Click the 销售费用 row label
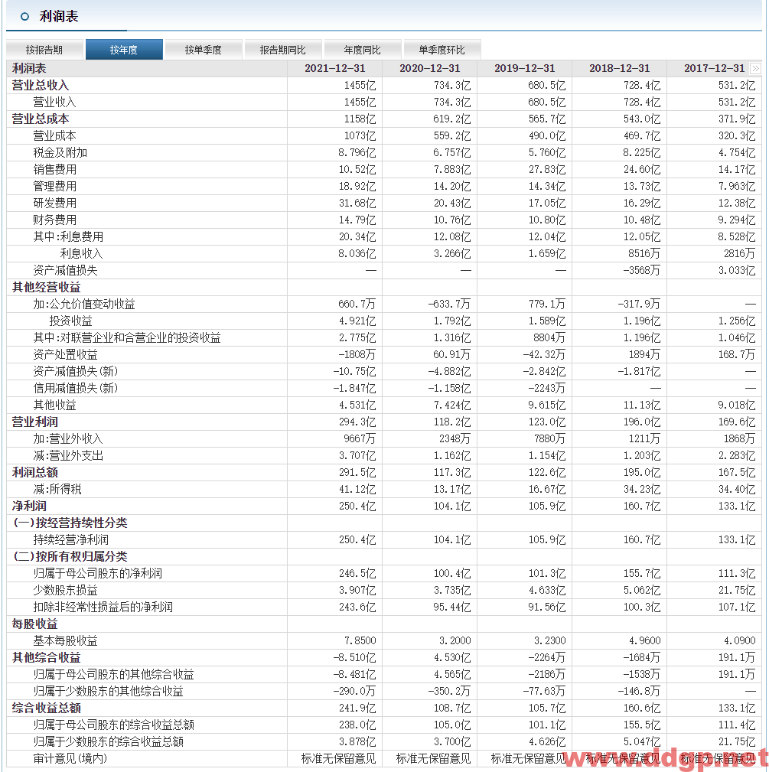 (54, 169)
